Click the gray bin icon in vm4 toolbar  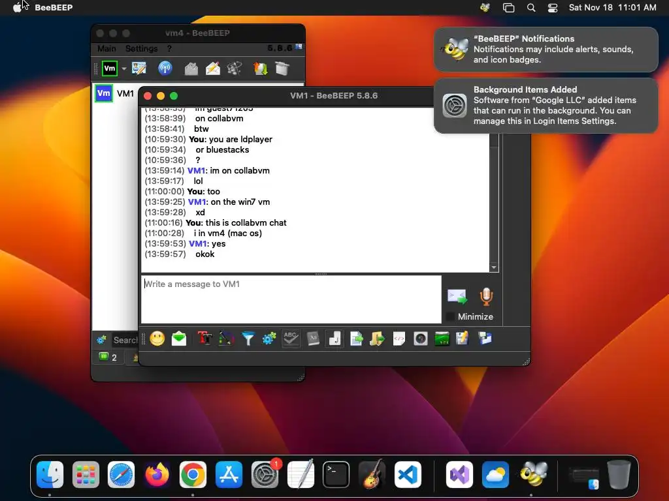pyautogui.click(x=282, y=68)
